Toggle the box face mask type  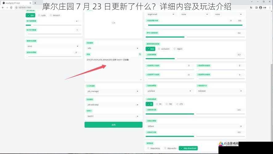(150, 49)
